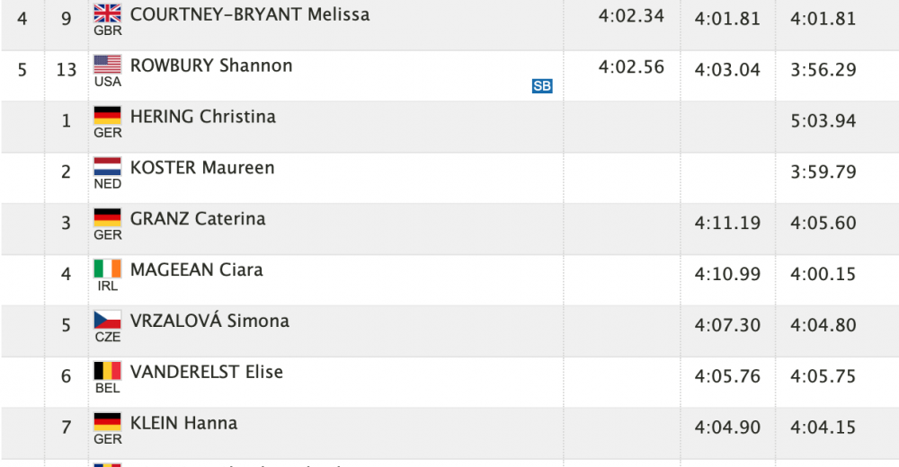Click the USA flag next to ROWBURY Shannon
This screenshot has width=899, height=467.
click(107, 64)
